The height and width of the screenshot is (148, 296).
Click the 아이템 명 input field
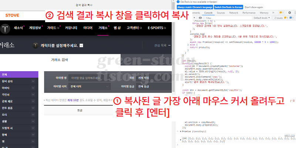[90, 78]
